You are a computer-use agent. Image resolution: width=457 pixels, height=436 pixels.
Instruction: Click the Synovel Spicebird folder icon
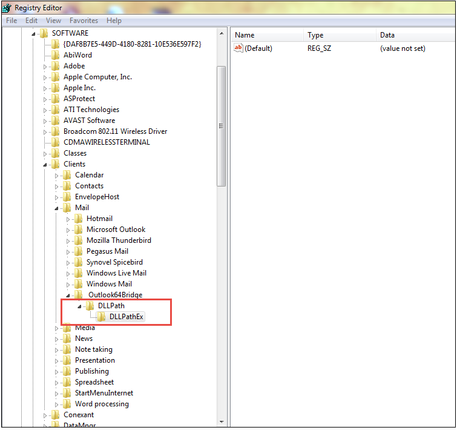(x=79, y=262)
